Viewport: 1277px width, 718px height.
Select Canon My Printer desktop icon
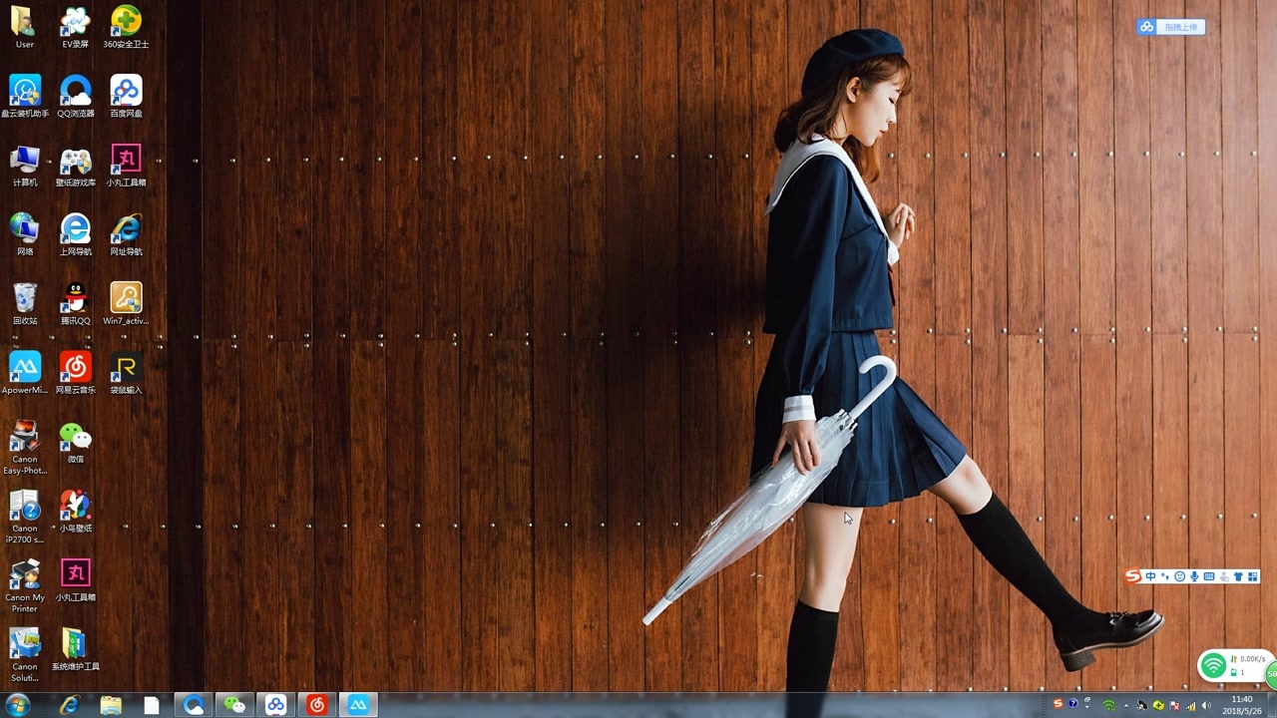[x=25, y=584]
